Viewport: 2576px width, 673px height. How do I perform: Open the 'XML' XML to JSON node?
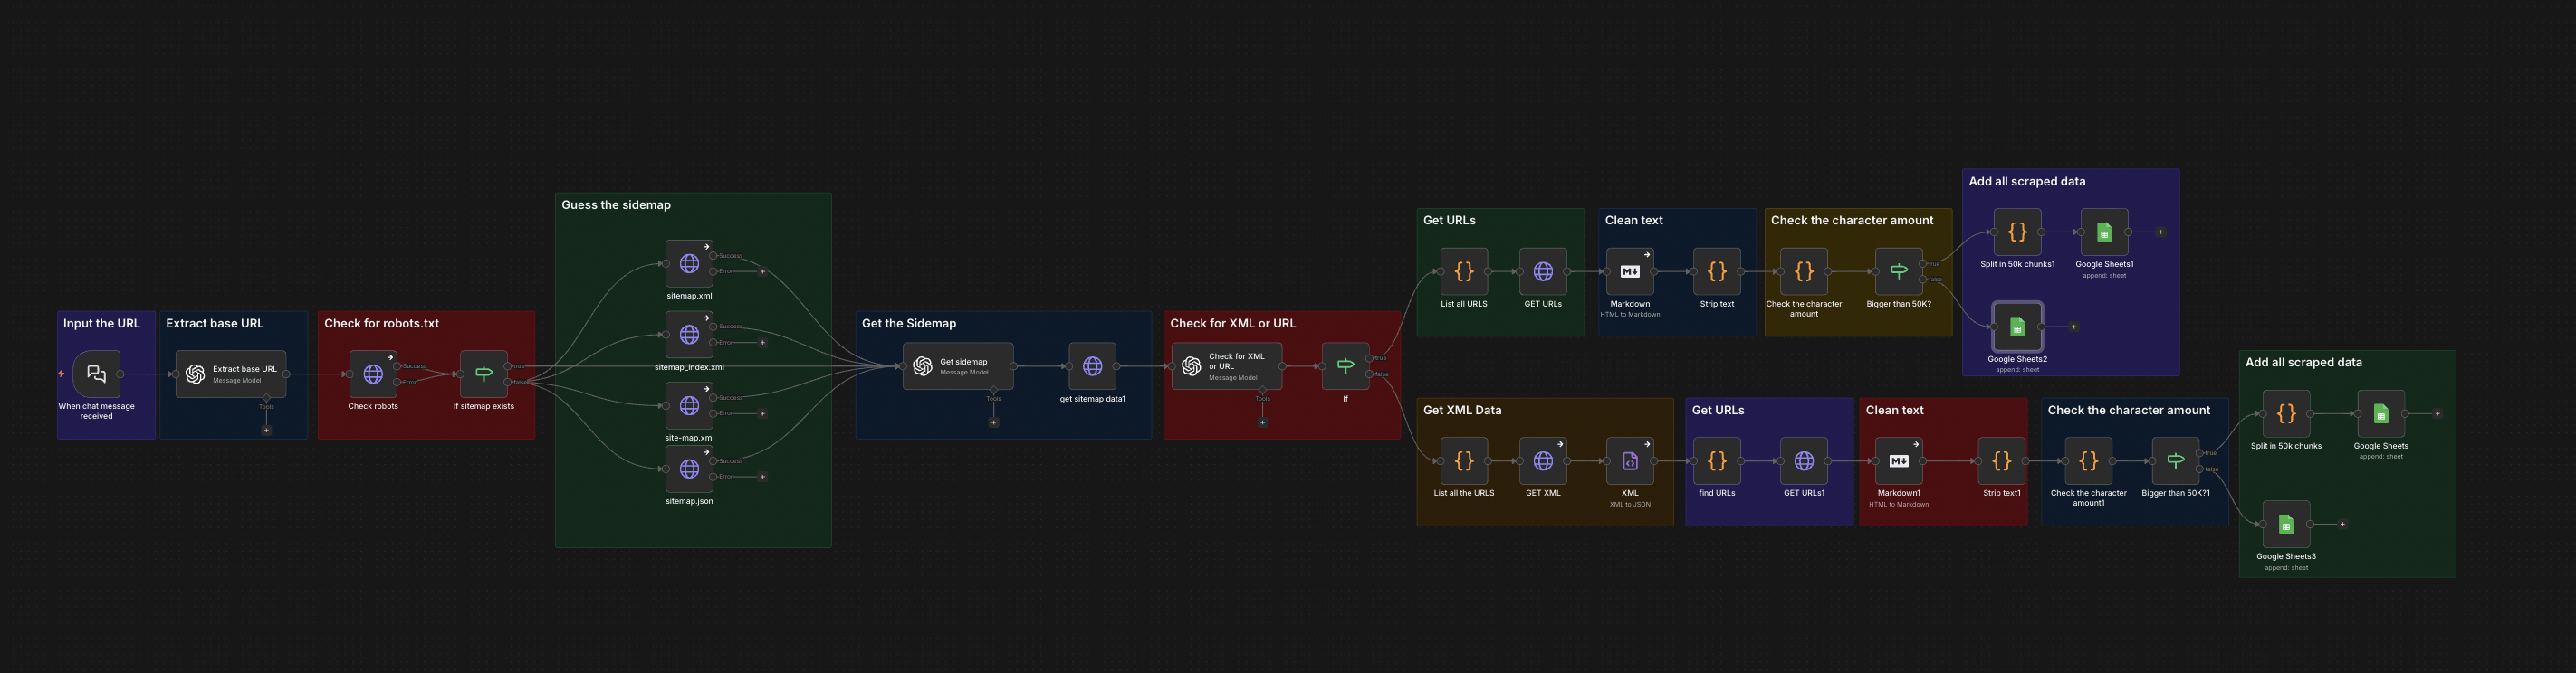1630,461
